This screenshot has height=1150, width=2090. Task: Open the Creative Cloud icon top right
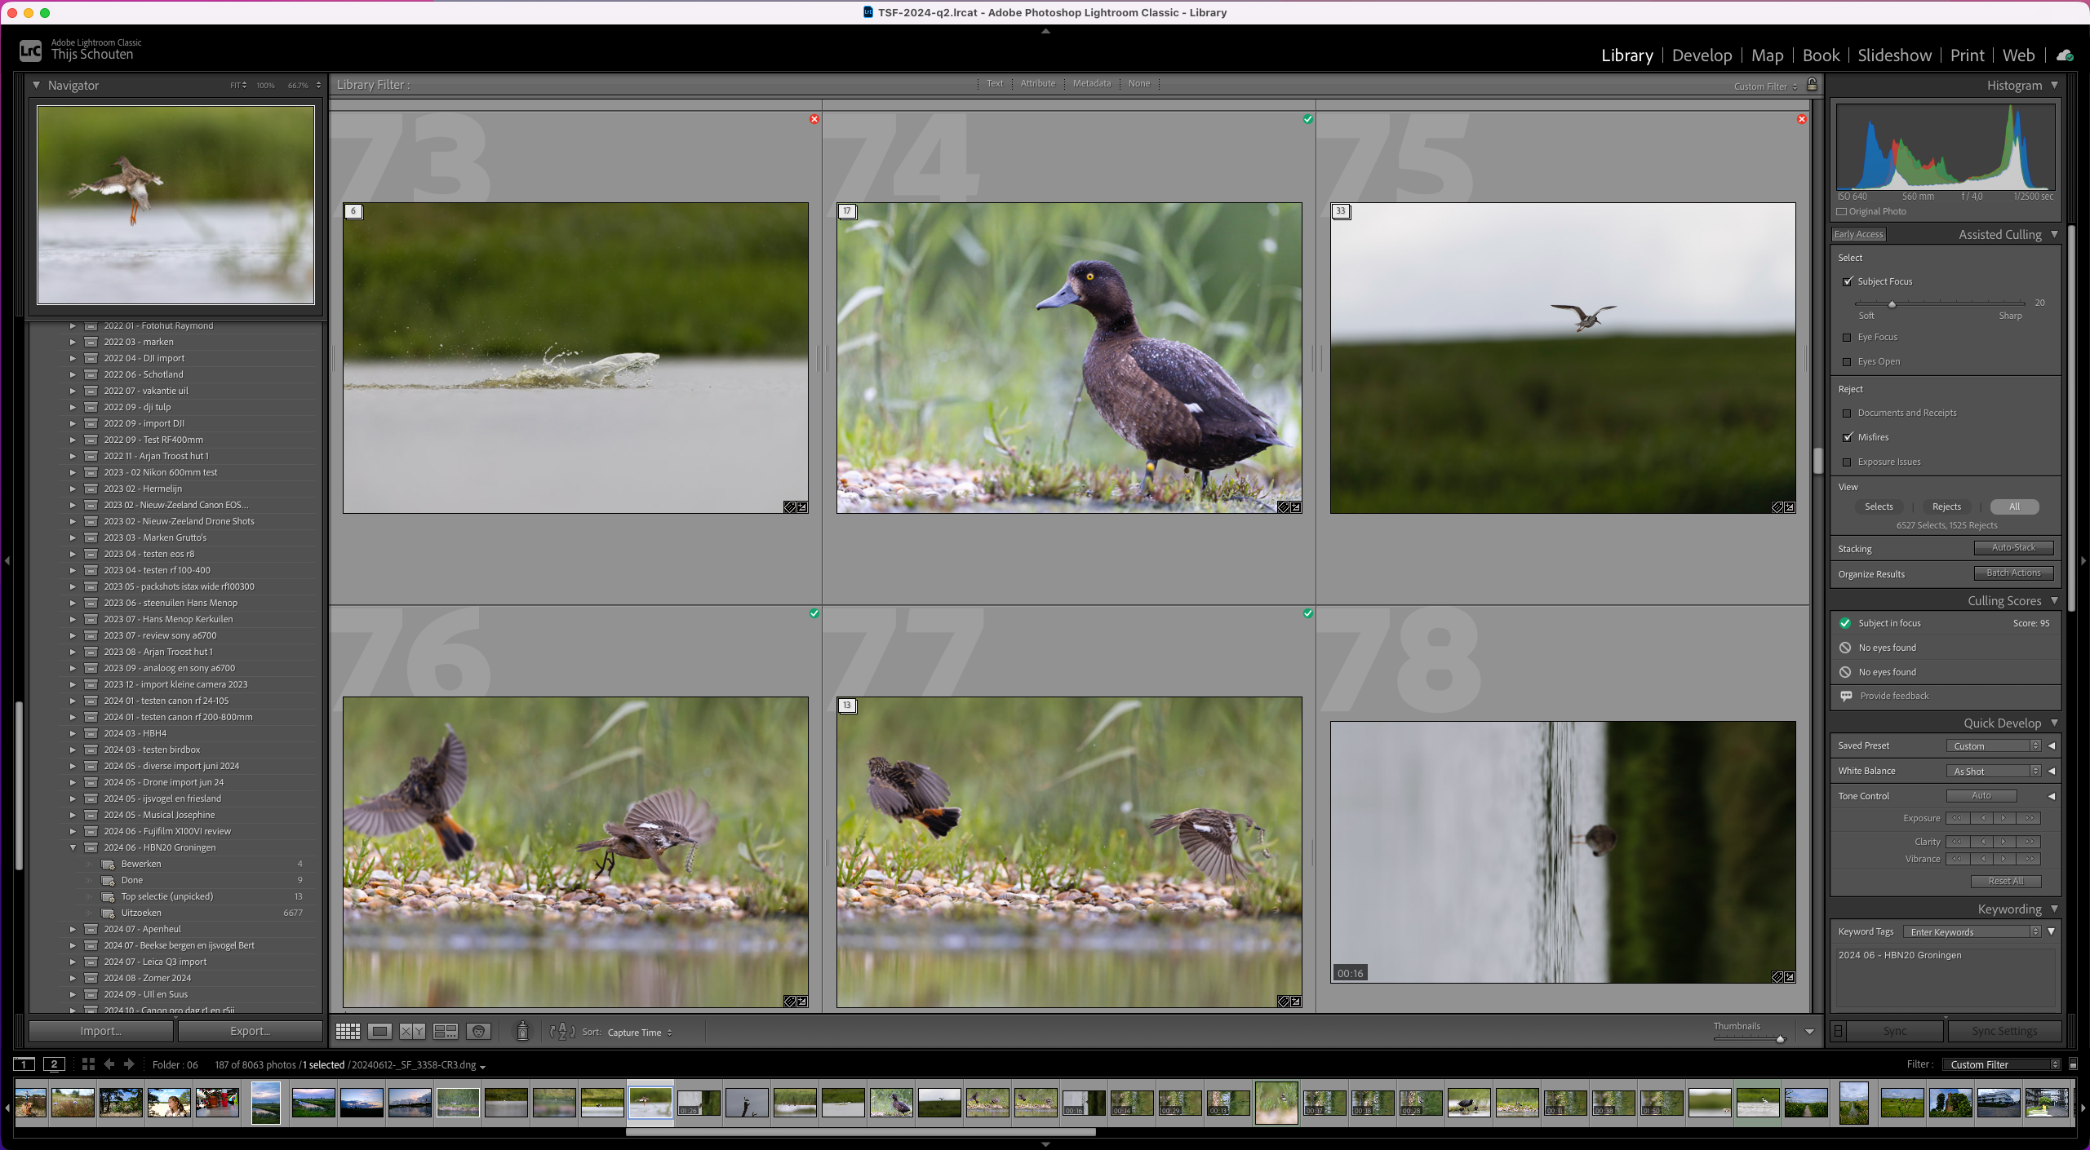pos(2066,55)
